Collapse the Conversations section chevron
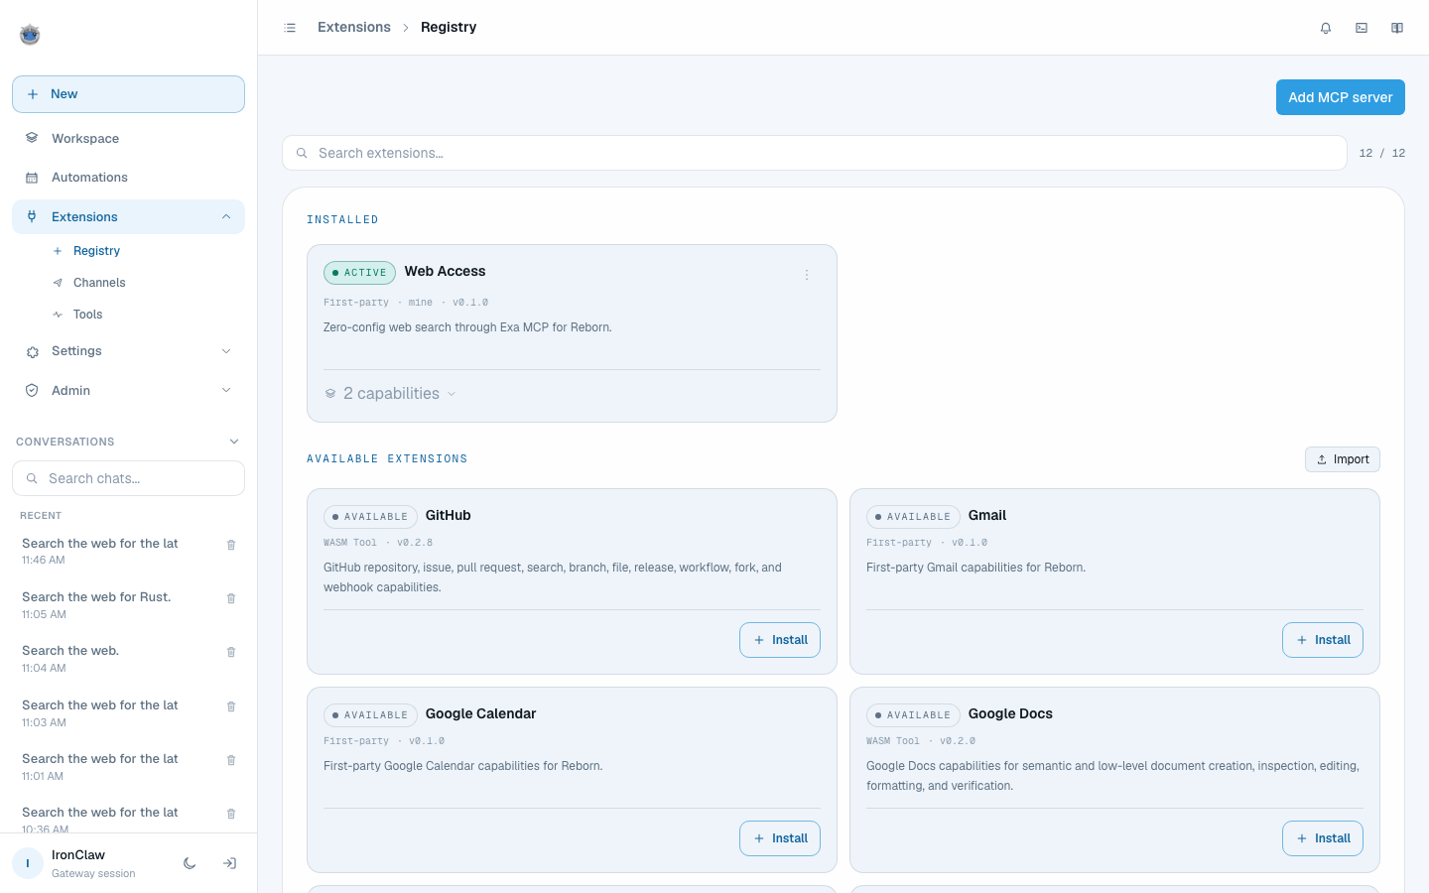 [x=234, y=442]
